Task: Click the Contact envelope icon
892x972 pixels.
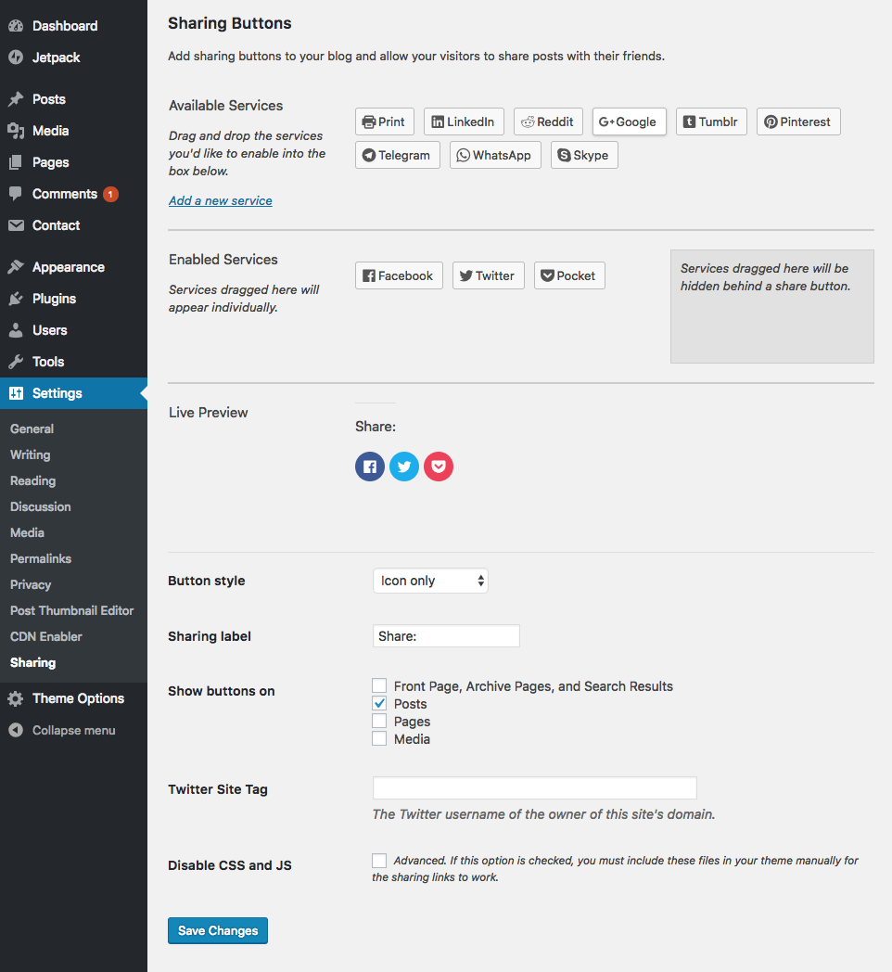Action: pyautogui.click(x=16, y=225)
